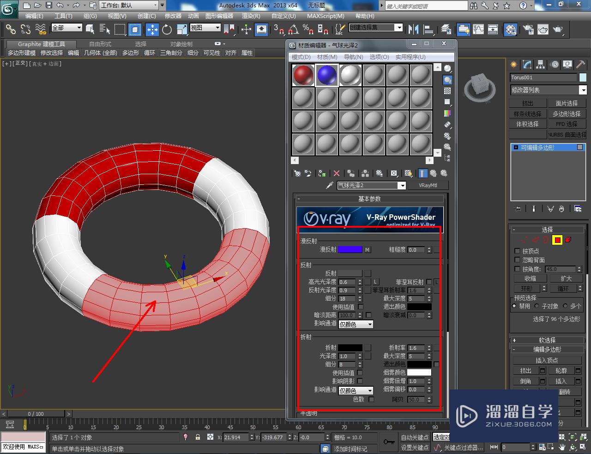The width and height of the screenshot is (591, 454).
Task: Open 修改器列表 modifier list dropdown
Action: coord(549,90)
